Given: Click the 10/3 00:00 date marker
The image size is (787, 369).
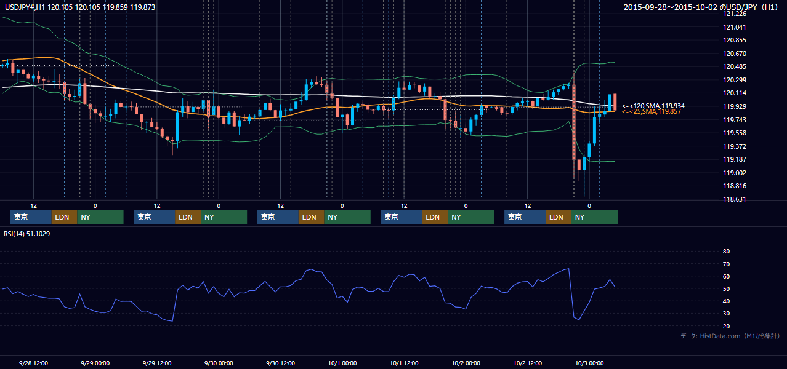Looking at the screenshot, I should [589, 363].
